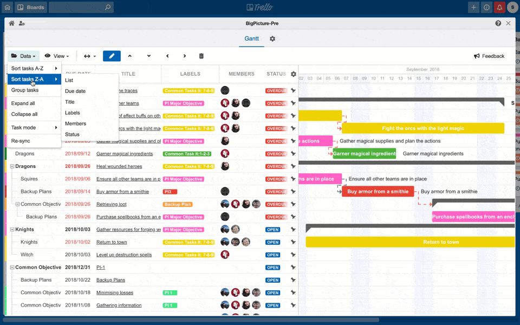Collapse the Knights group row
The image size is (520, 325).
(x=12, y=230)
